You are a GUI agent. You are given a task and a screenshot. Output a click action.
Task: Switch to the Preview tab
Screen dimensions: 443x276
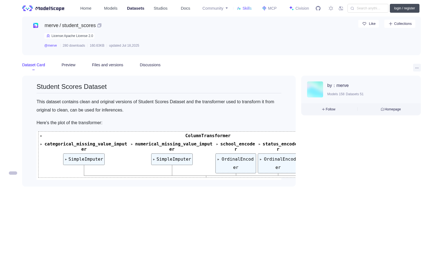point(68,65)
